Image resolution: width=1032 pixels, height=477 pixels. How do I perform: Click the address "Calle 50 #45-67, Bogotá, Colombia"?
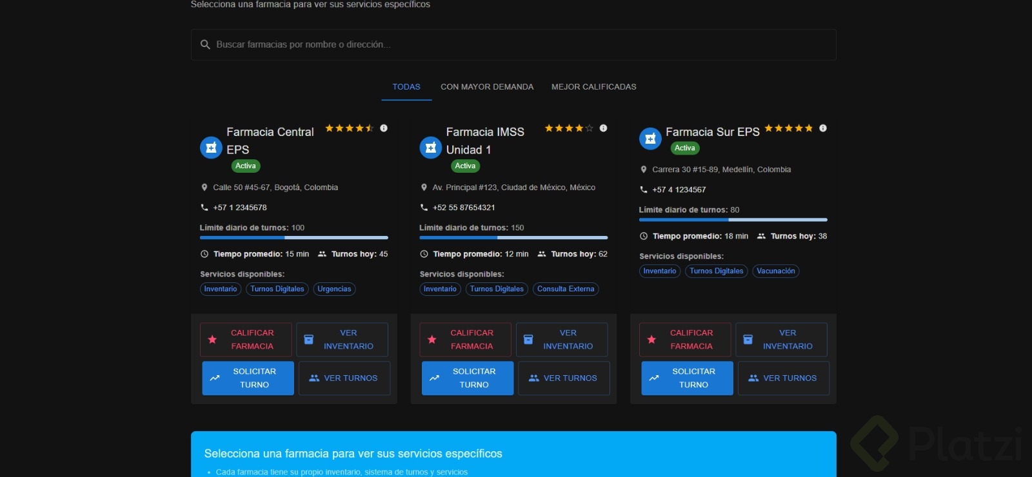tap(275, 188)
